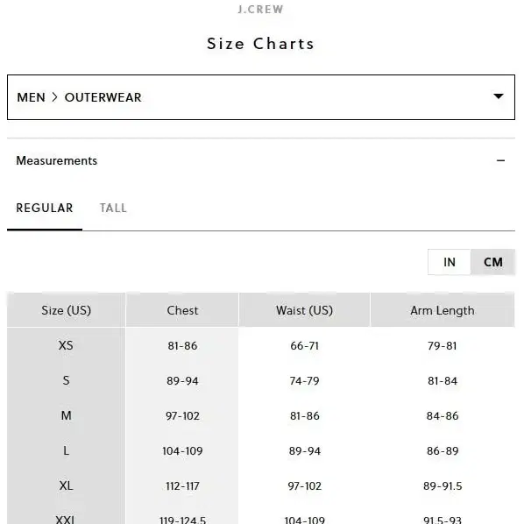Click the L chest value 104-109
The height and width of the screenshot is (524, 524).
tap(182, 450)
